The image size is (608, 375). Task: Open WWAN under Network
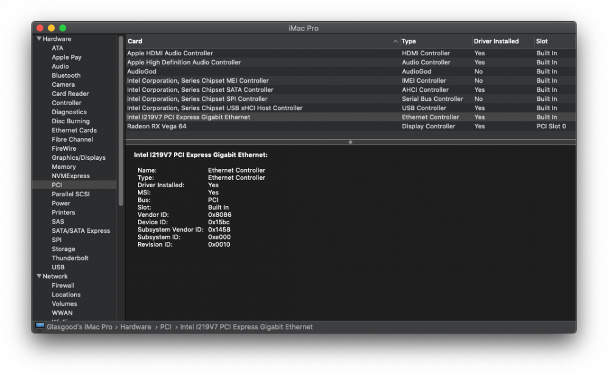coord(62,312)
